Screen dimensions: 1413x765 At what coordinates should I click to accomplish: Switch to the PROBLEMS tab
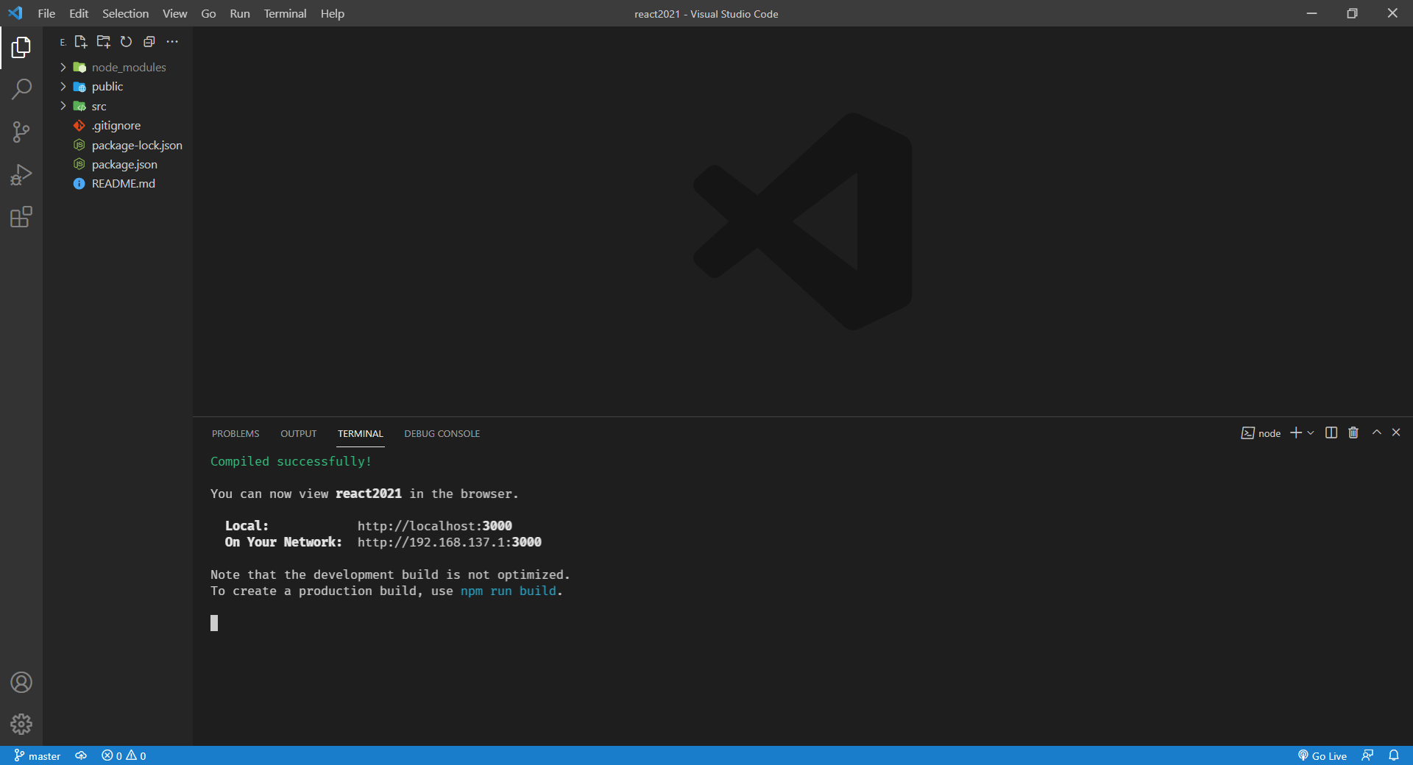235,434
